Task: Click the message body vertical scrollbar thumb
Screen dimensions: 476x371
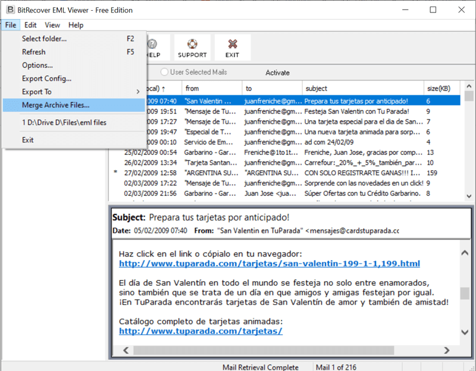Action: pyautogui.click(x=465, y=293)
